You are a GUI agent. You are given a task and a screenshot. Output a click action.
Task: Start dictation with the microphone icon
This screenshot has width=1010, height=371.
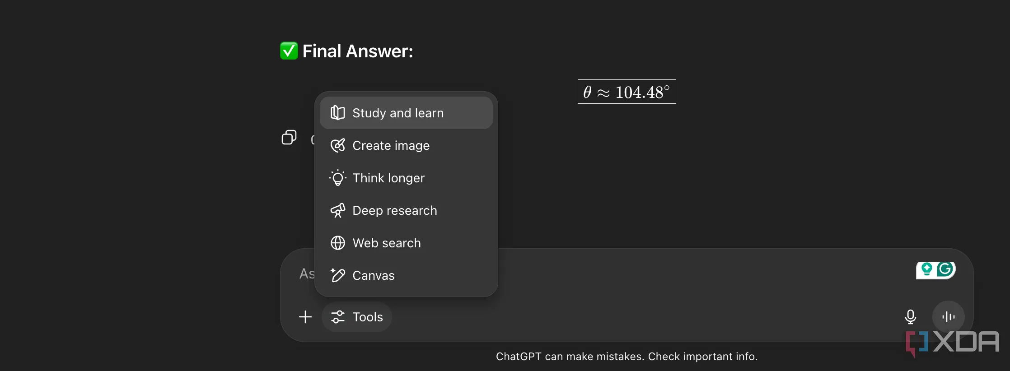point(911,317)
